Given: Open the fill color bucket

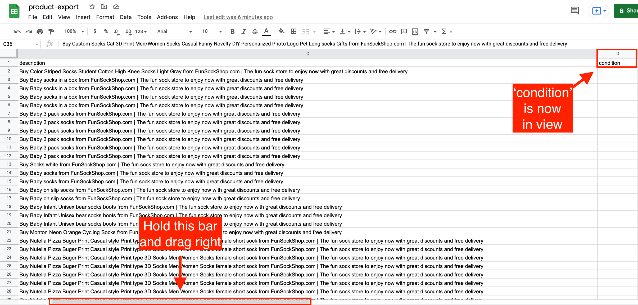Looking at the screenshot, I should coord(282,31).
